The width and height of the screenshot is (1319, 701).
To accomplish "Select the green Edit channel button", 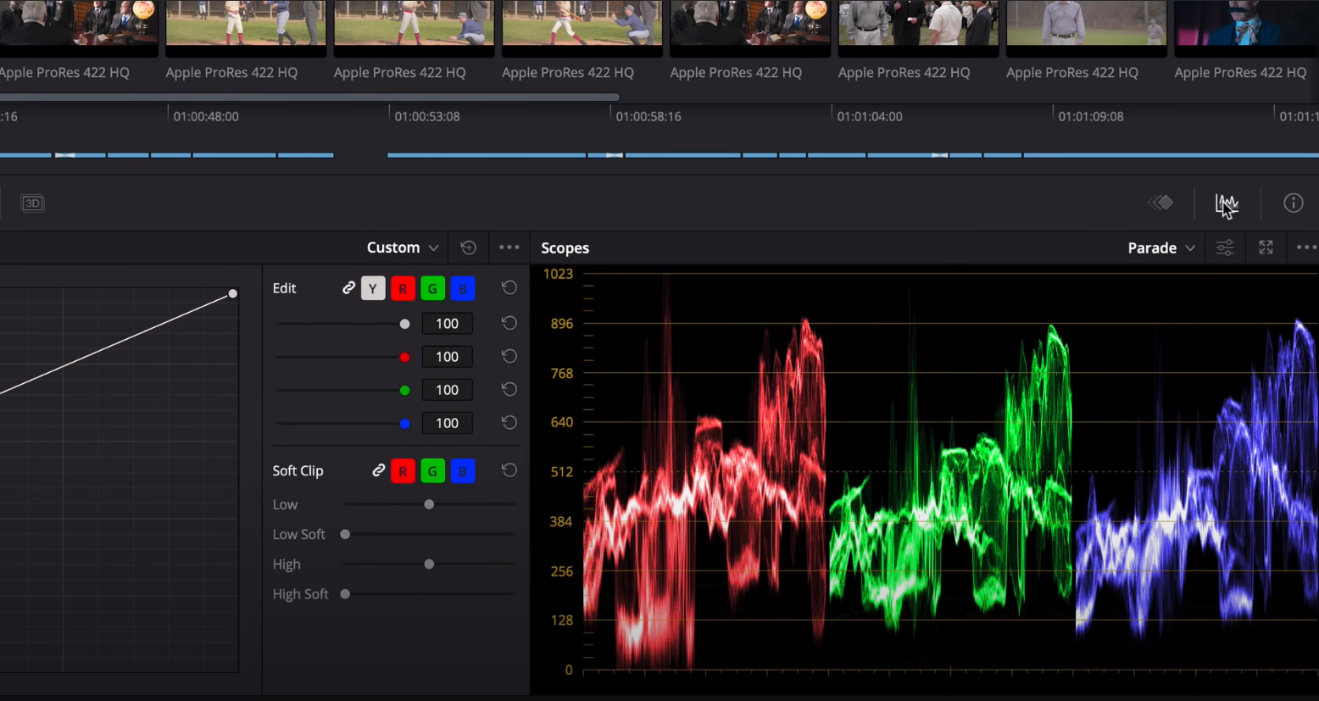I will 432,289.
